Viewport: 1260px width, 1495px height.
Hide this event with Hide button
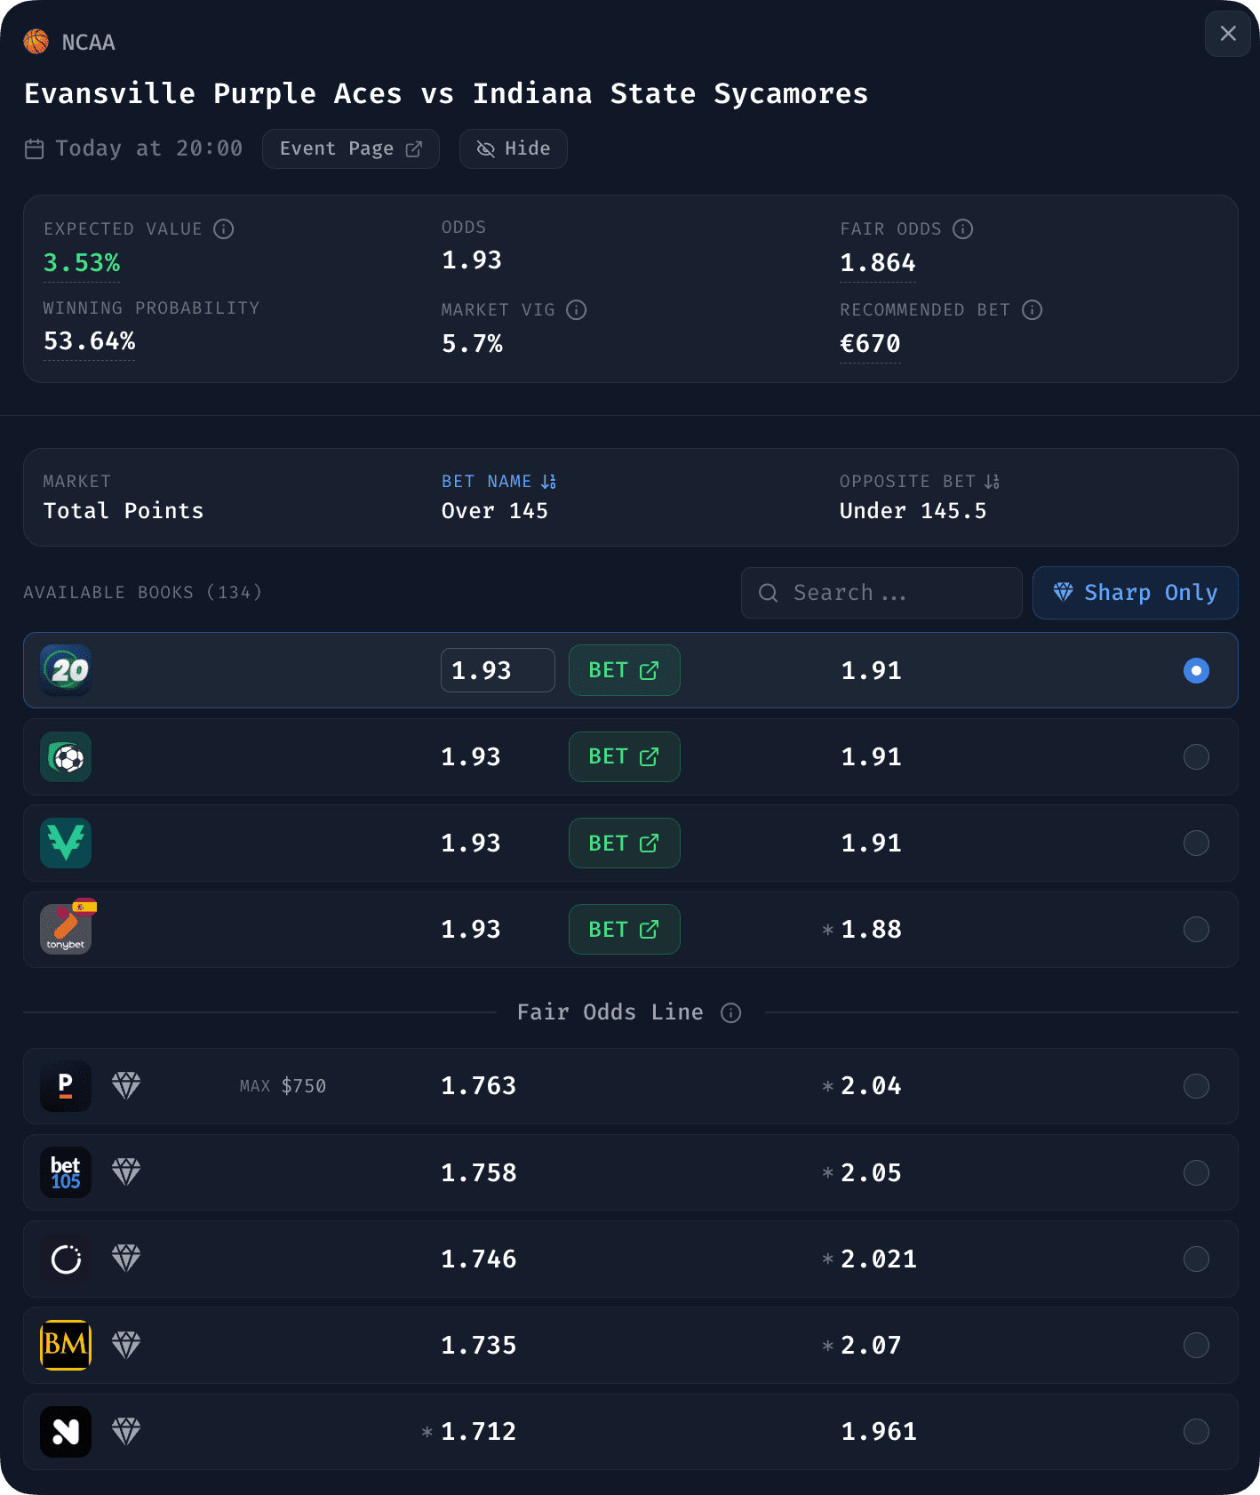click(x=513, y=149)
